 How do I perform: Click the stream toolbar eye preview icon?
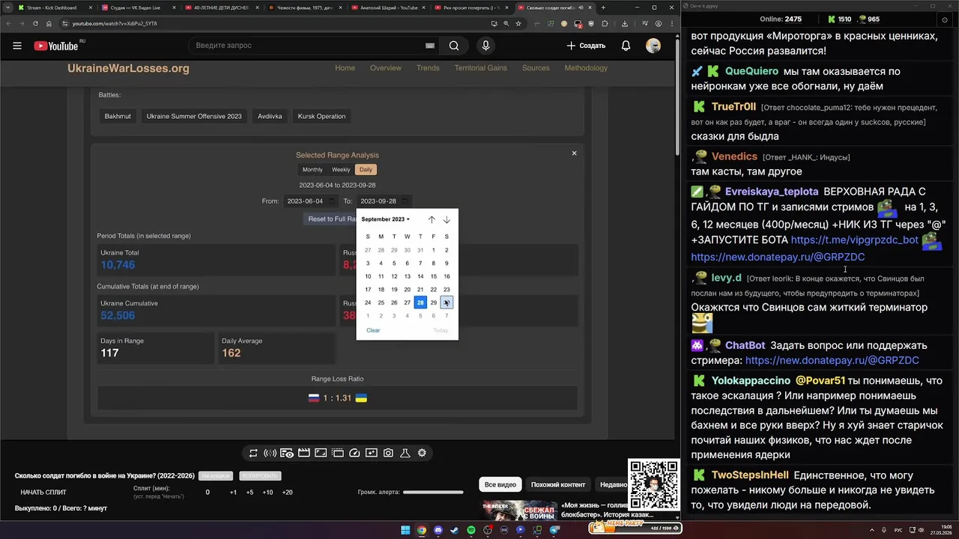(x=287, y=453)
